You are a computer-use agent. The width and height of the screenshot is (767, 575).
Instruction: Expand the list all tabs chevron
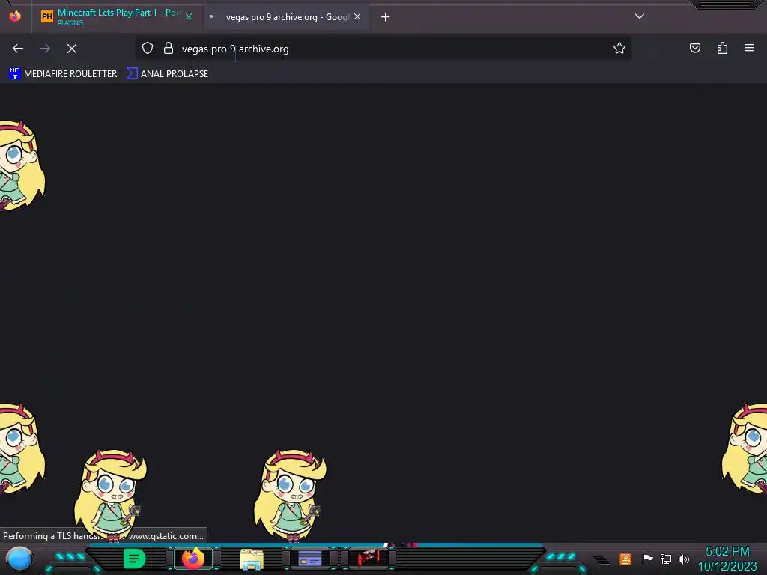(x=640, y=16)
